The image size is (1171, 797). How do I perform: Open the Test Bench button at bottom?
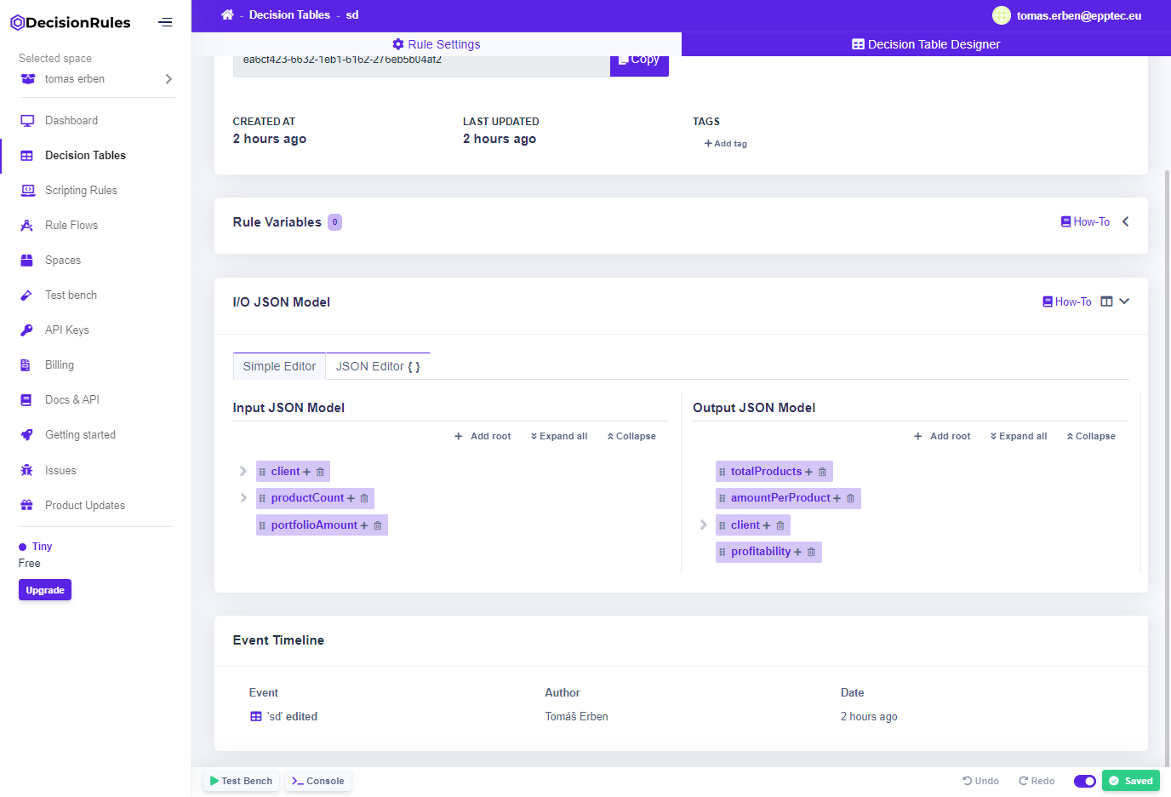pos(241,781)
